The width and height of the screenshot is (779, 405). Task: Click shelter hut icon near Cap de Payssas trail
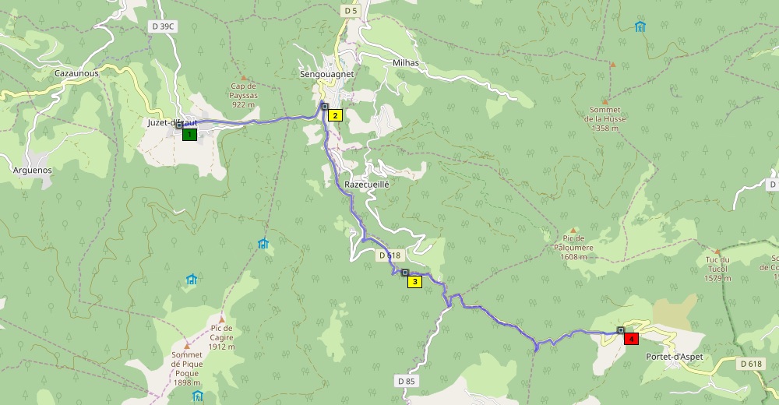[263, 244]
